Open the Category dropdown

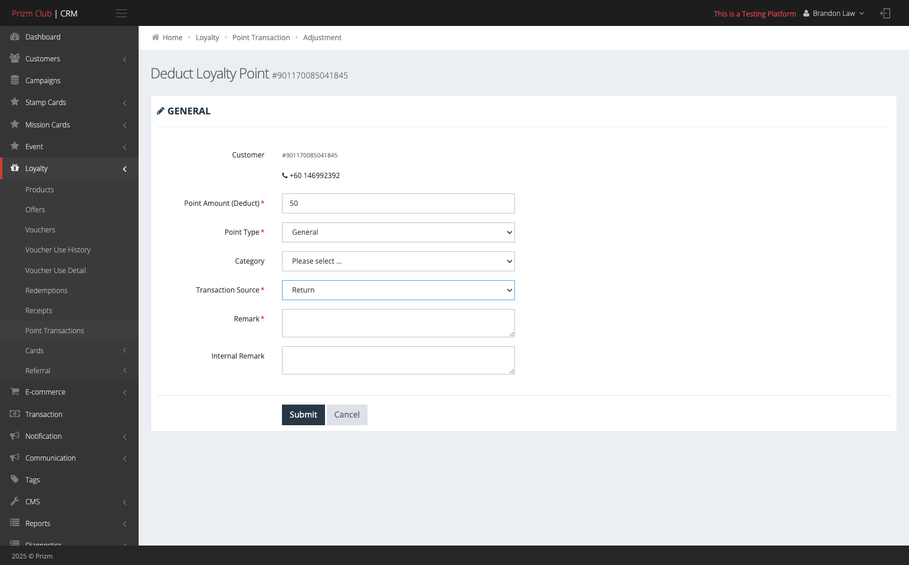pyautogui.click(x=398, y=261)
